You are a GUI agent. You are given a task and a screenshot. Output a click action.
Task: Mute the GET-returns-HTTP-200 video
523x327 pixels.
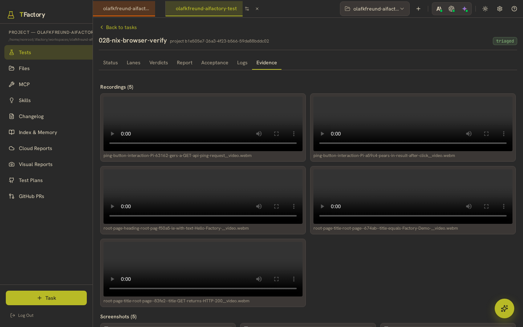pos(259,279)
